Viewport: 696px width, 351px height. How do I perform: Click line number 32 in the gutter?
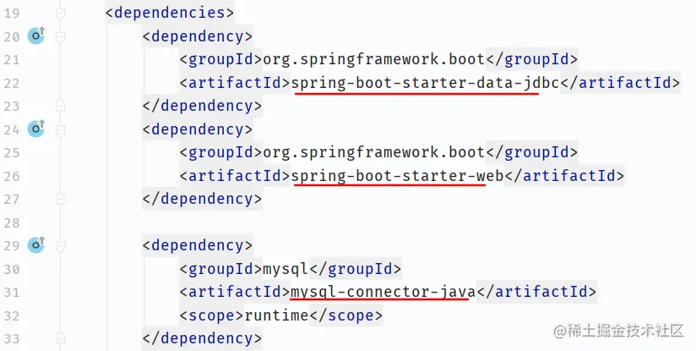click(11, 316)
